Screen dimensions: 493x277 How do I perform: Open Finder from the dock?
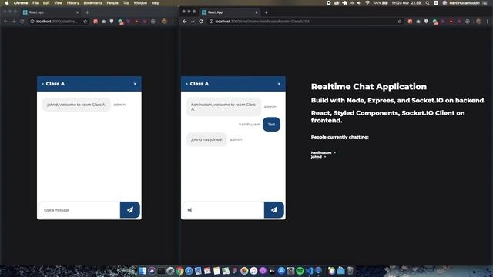click(x=143, y=270)
